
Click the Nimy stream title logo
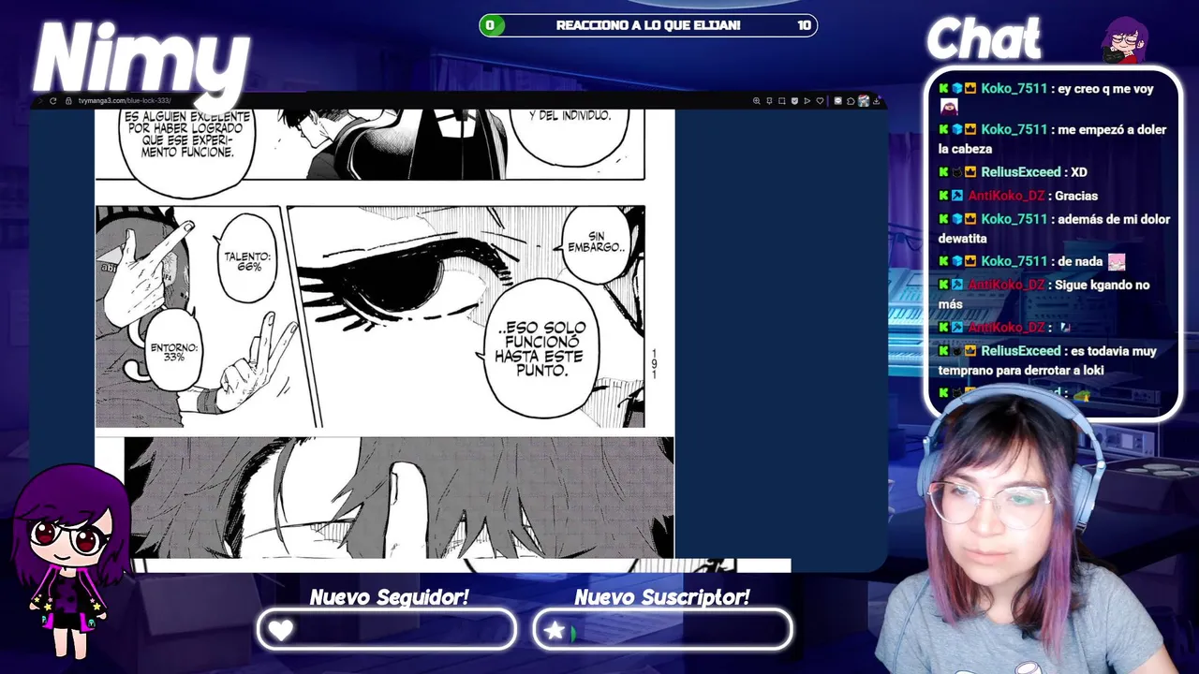[141, 58]
